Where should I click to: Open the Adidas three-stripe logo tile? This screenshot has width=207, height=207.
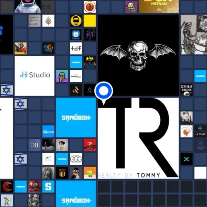click(76, 90)
